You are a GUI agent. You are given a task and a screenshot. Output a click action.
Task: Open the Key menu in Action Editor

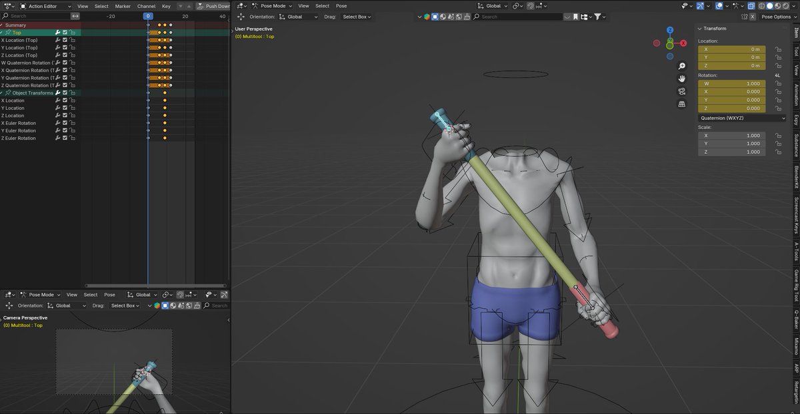[166, 6]
